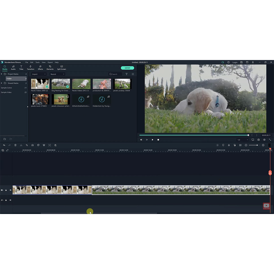
Task: Switch to the Audio tab
Action: [x=13, y=68]
